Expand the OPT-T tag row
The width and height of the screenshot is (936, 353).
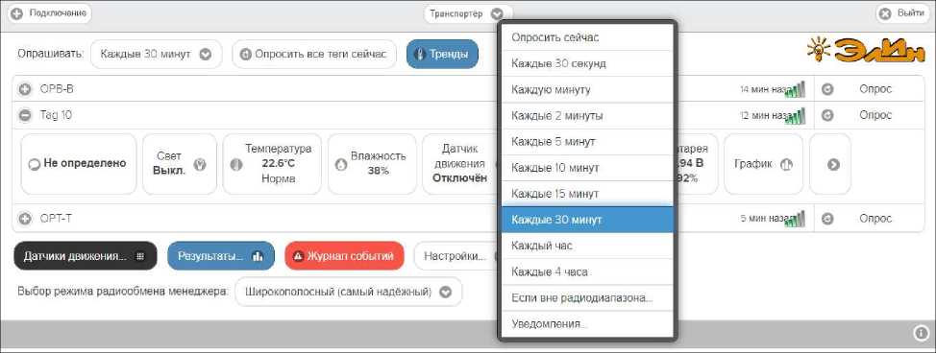[x=25, y=219]
